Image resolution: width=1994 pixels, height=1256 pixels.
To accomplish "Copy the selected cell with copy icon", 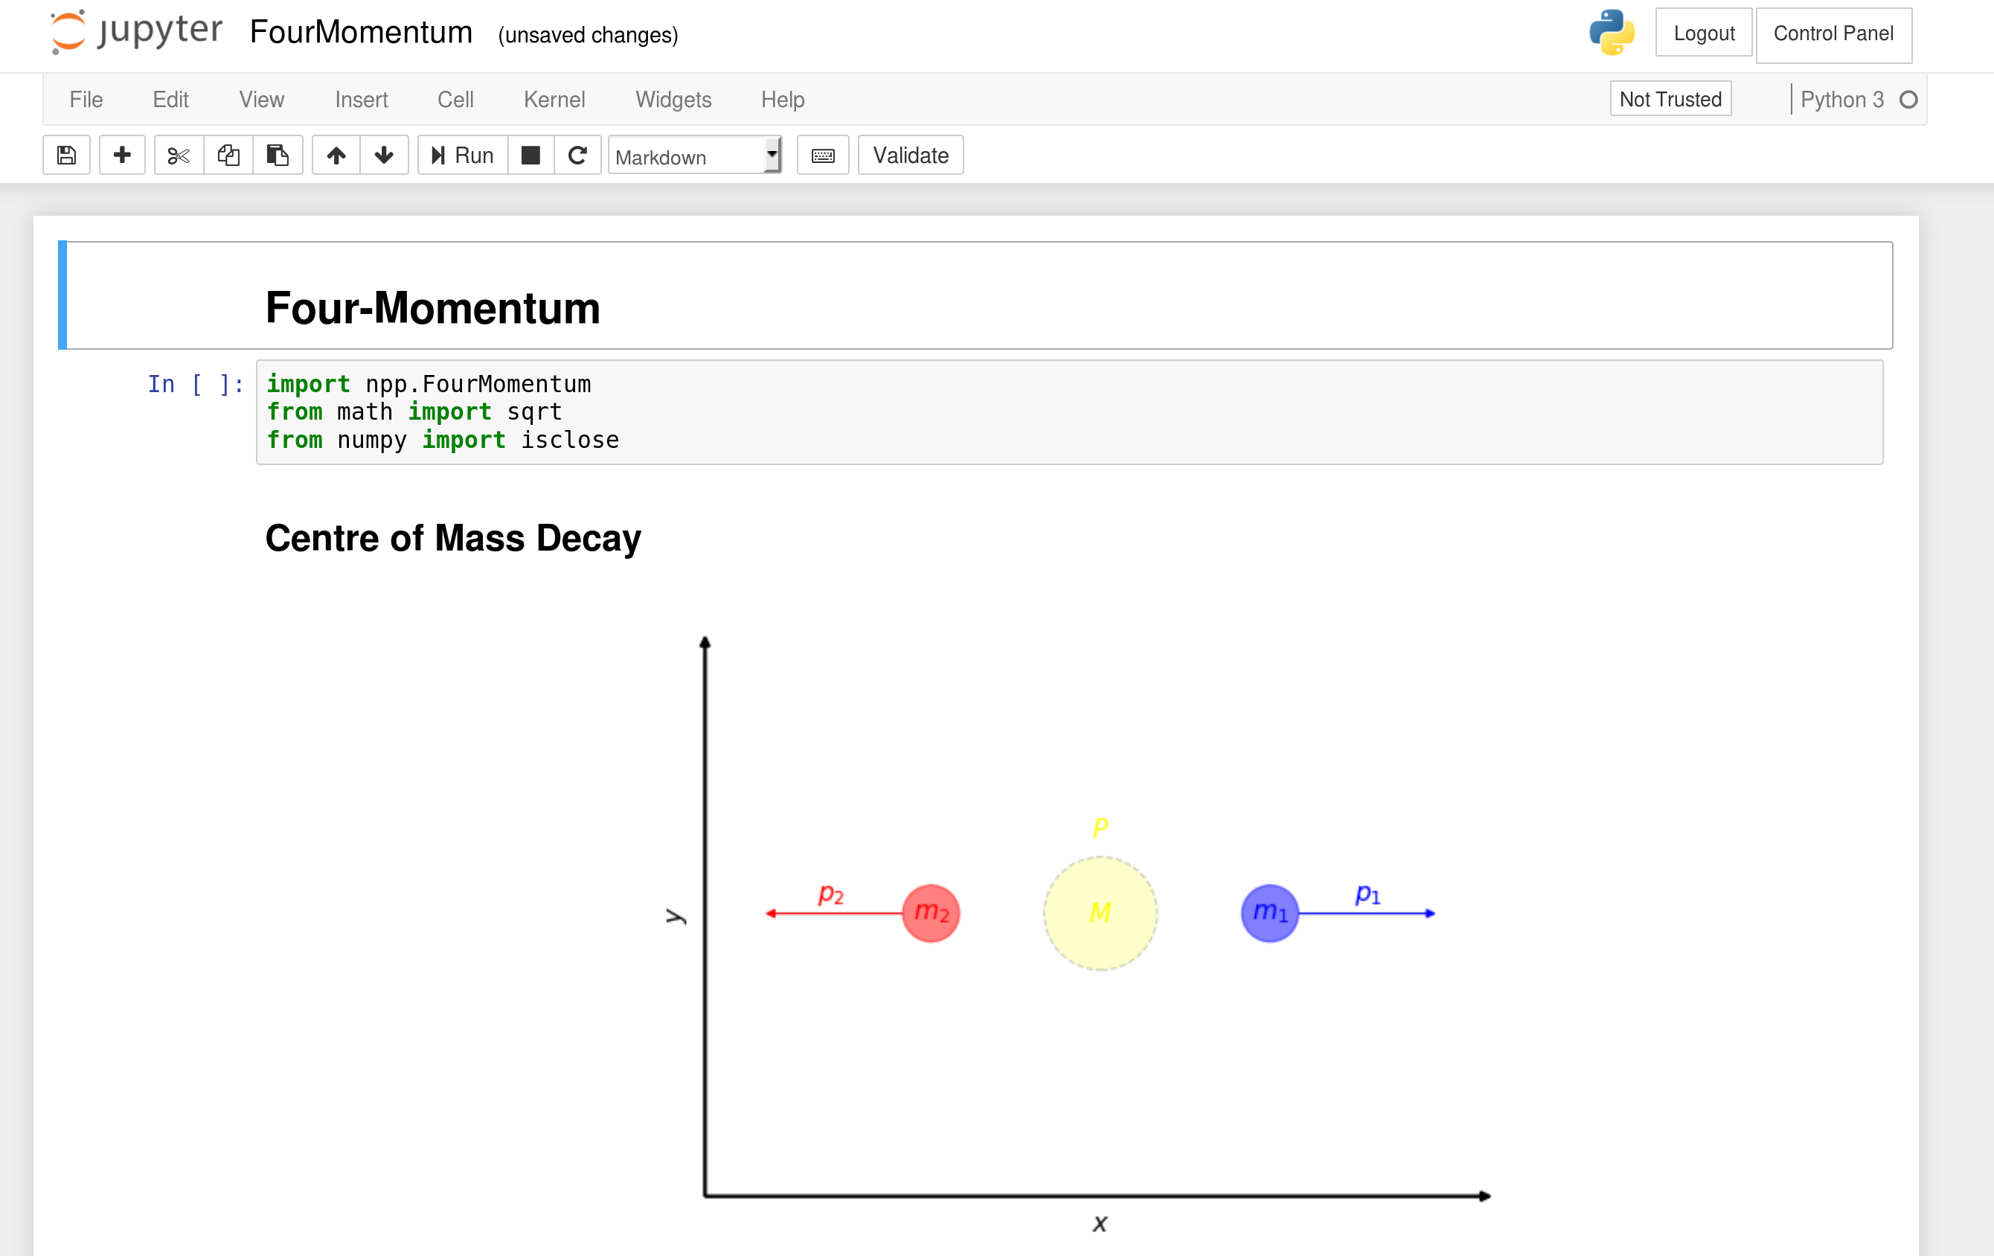I will click(x=228, y=155).
